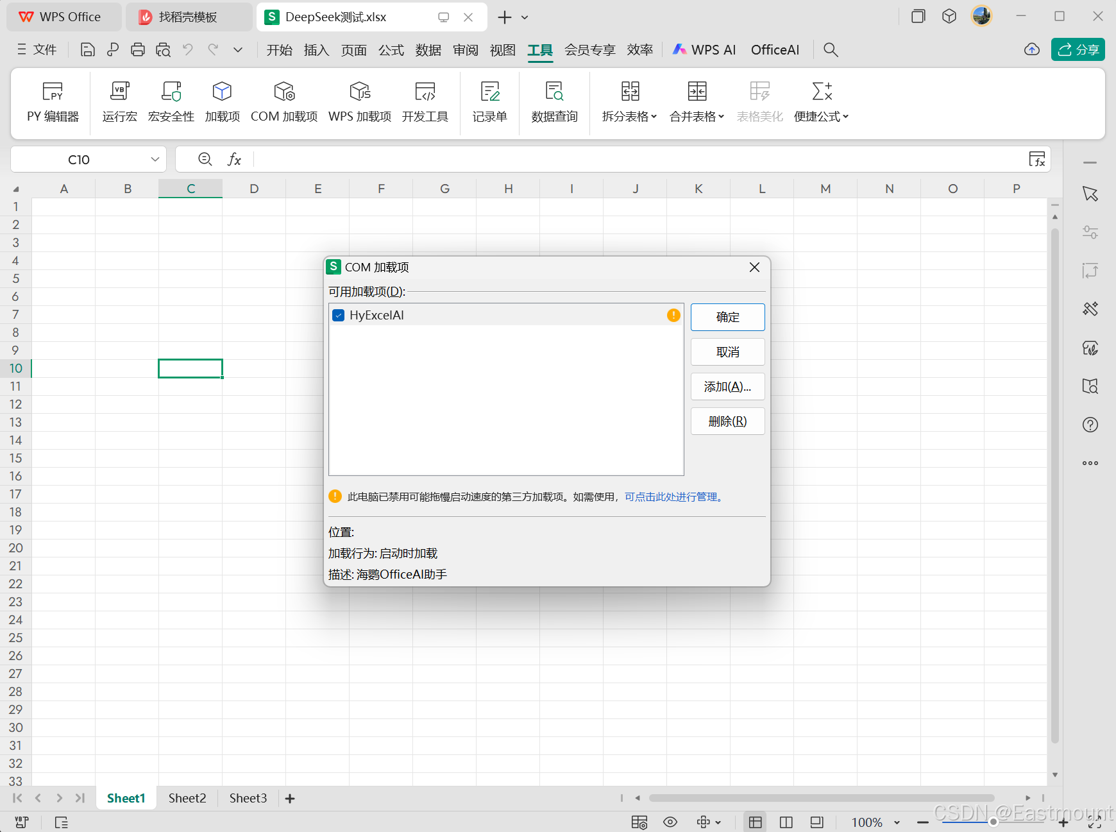Click the 分享 share button
Viewport: 1116px width, 832px height.
[1078, 49]
